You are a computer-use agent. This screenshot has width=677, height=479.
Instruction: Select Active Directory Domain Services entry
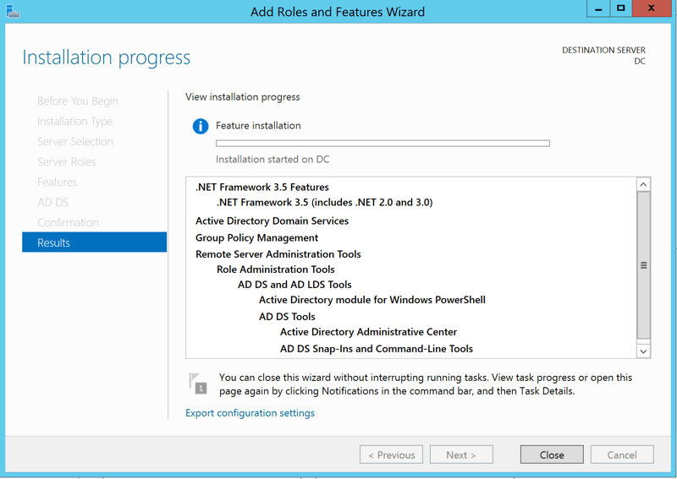(x=272, y=220)
